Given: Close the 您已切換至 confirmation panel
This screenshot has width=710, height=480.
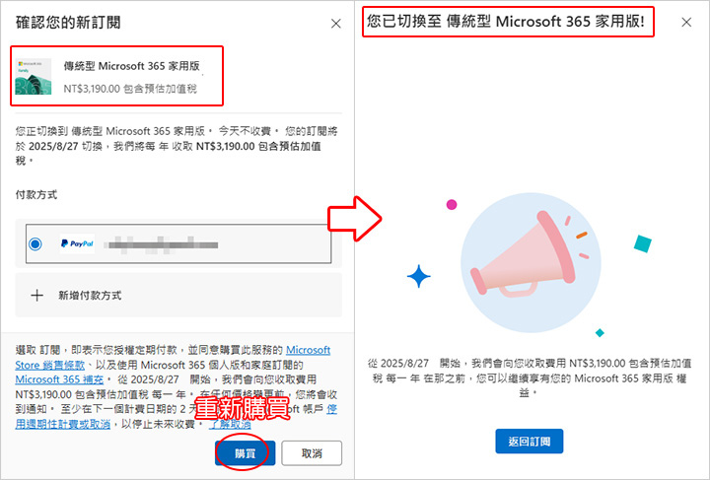Looking at the screenshot, I should coord(686,22).
